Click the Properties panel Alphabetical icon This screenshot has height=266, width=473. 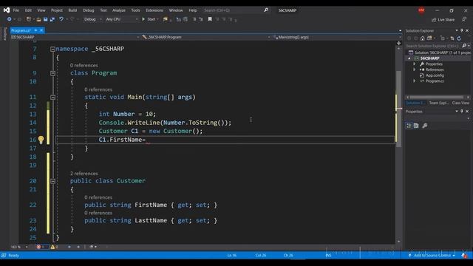point(416,126)
